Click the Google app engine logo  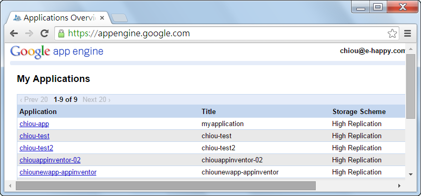pos(57,51)
